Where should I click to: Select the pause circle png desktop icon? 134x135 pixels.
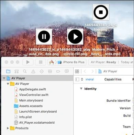point(44,37)
